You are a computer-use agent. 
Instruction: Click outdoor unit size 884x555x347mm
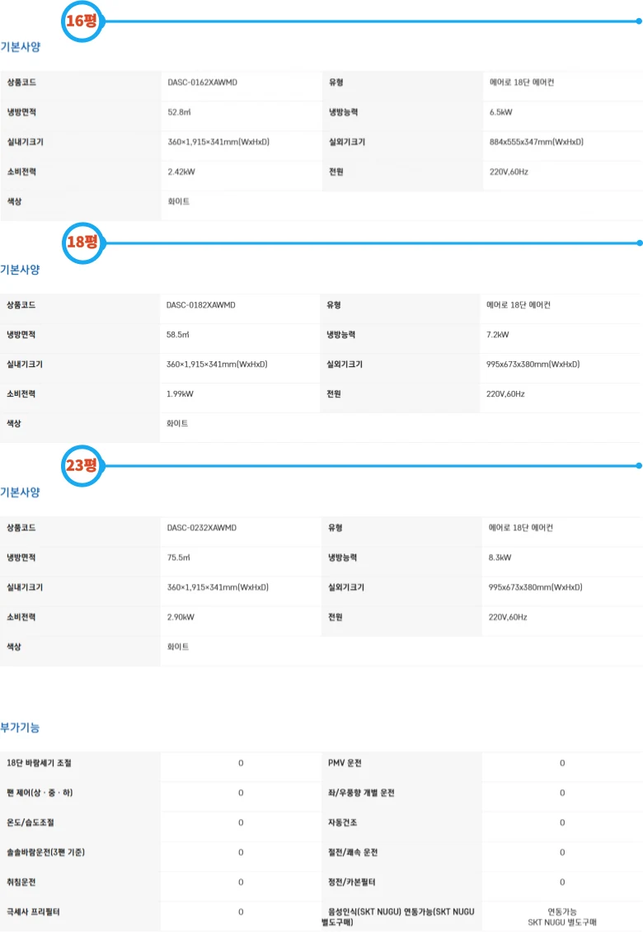pyautogui.click(x=537, y=142)
